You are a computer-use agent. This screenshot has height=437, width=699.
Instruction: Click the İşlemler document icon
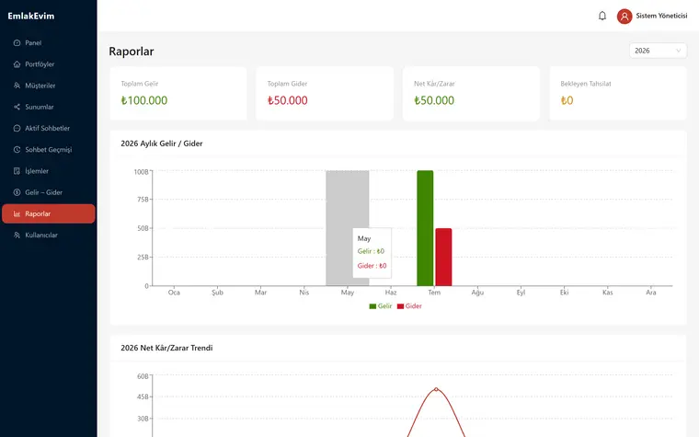point(17,171)
